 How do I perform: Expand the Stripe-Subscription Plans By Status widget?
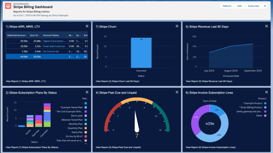pyautogui.click(x=87, y=92)
